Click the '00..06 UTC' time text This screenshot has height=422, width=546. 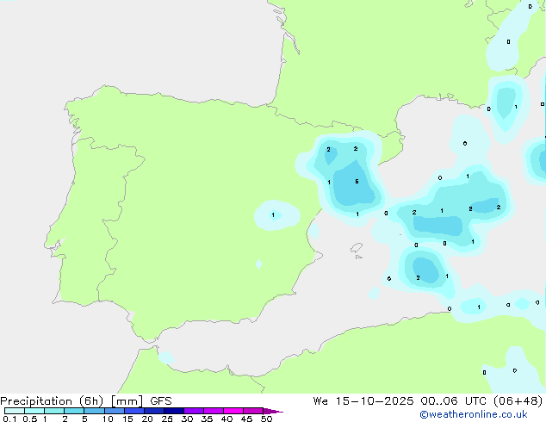coord(456,401)
